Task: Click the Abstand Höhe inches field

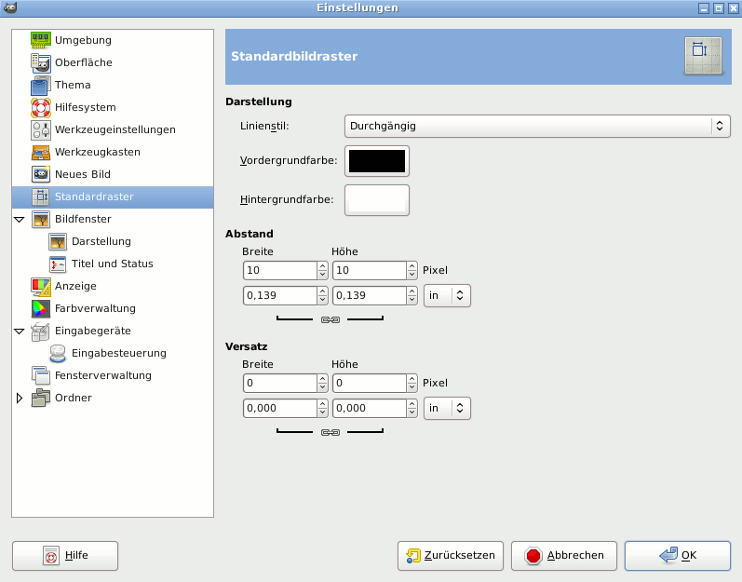Action: tap(369, 295)
